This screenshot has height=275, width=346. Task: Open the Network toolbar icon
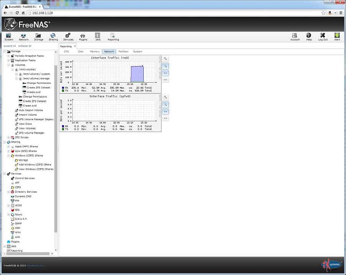(x=24, y=37)
